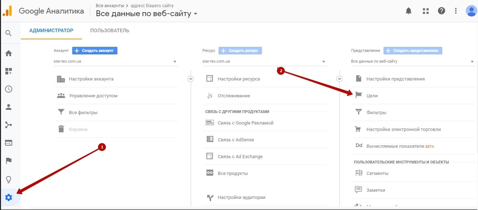Open the Discover lightbulb icon
Viewport: 478px width, 210px height.
(9, 179)
